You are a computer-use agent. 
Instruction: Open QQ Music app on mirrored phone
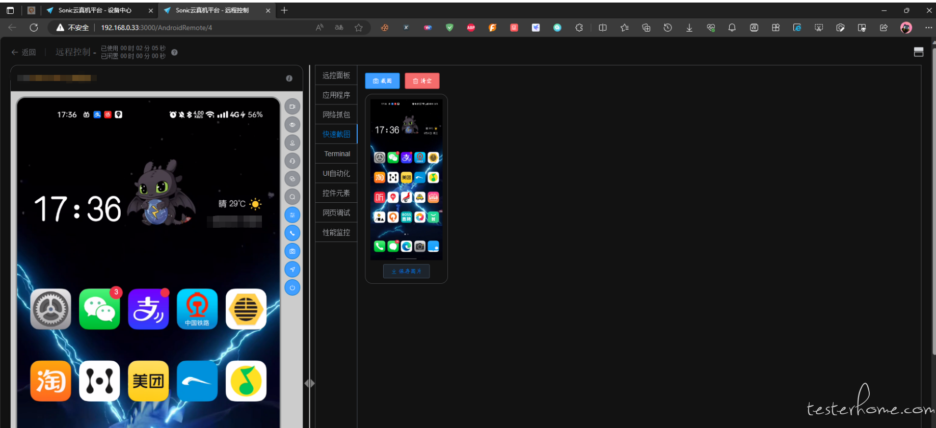coord(246,381)
